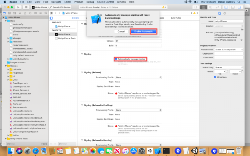The width and height of the screenshot is (250, 156).
Task: Expand the Managed folder
Action: (8, 38)
